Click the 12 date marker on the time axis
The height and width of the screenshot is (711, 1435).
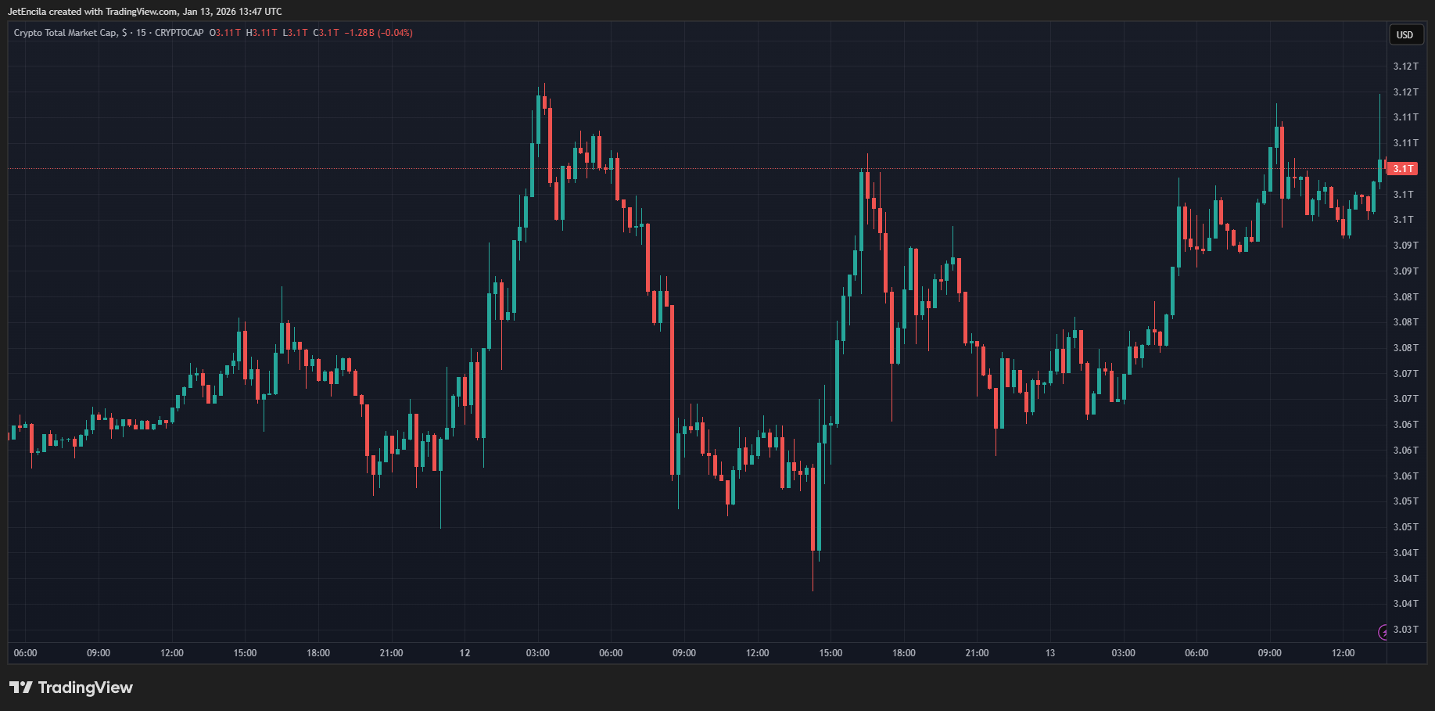[464, 652]
